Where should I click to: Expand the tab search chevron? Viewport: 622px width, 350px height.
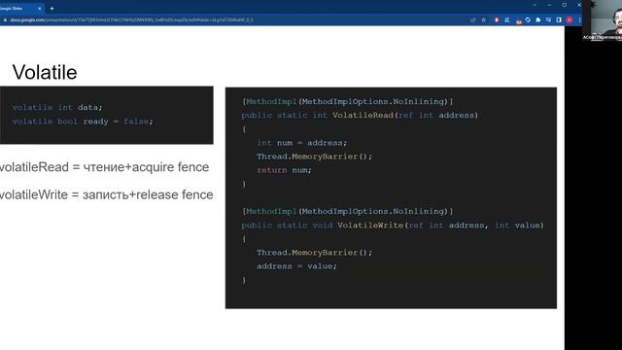click(535, 5)
